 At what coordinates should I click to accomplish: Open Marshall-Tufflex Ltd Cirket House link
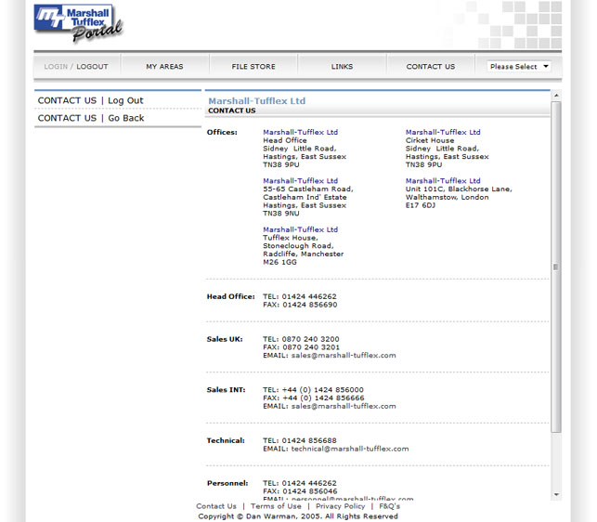tap(443, 132)
